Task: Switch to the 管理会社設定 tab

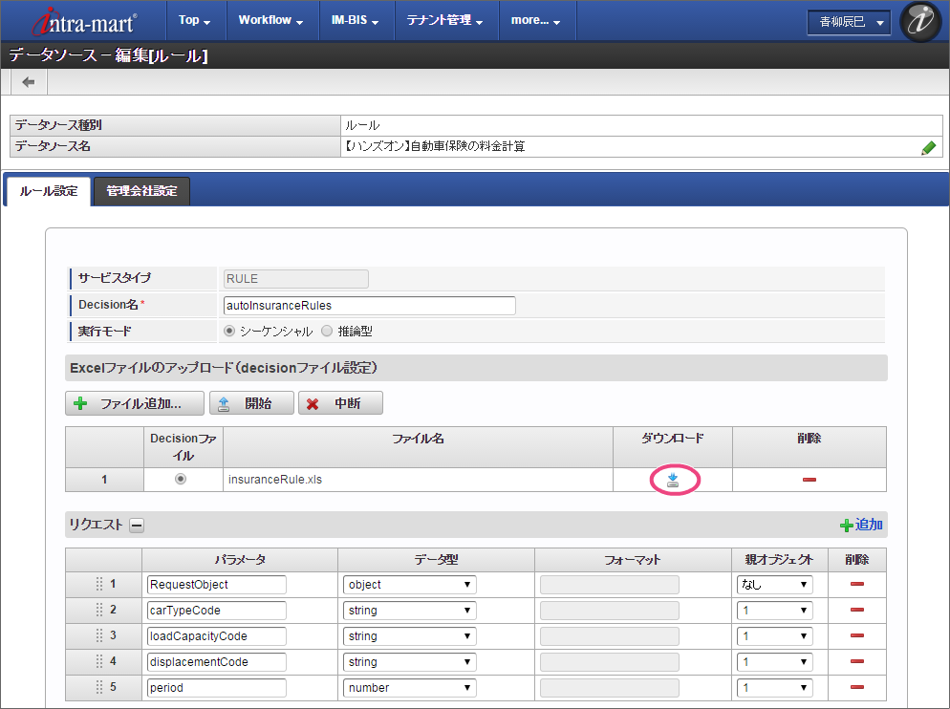Action: pyautogui.click(x=141, y=191)
